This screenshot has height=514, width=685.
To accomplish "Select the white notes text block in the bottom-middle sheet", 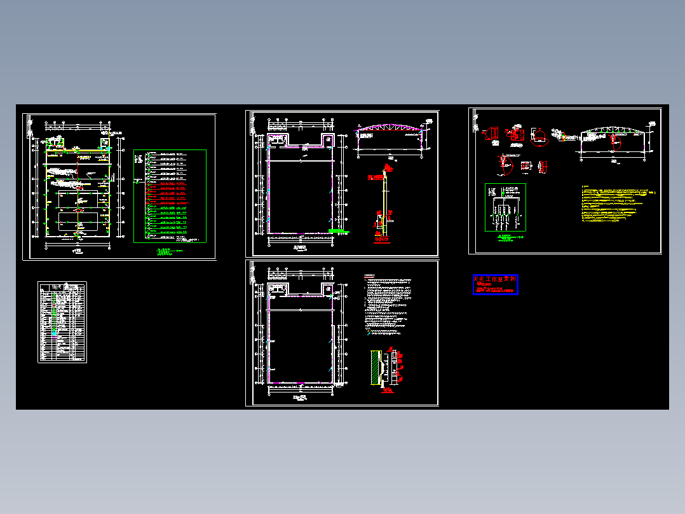I will pyautogui.click(x=388, y=305).
